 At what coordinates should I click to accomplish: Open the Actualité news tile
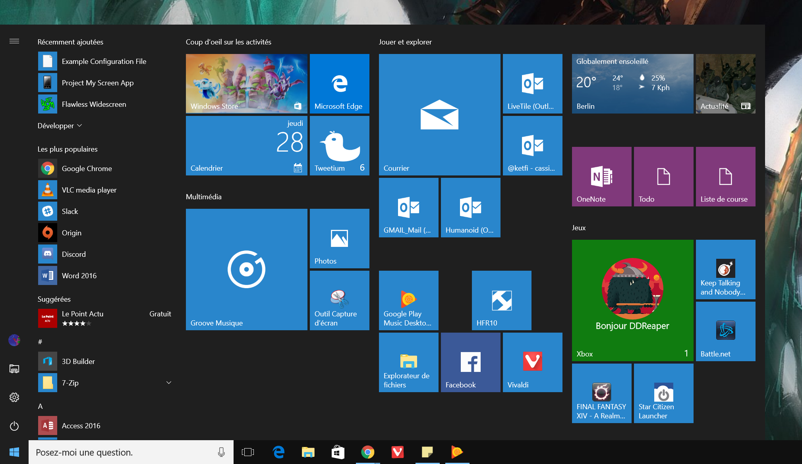point(726,84)
